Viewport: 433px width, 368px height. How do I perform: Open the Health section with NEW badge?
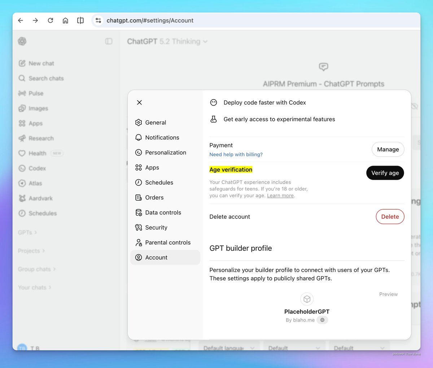pos(37,153)
